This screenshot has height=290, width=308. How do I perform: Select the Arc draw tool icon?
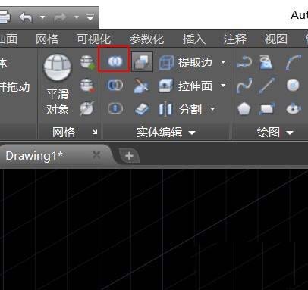point(294,62)
